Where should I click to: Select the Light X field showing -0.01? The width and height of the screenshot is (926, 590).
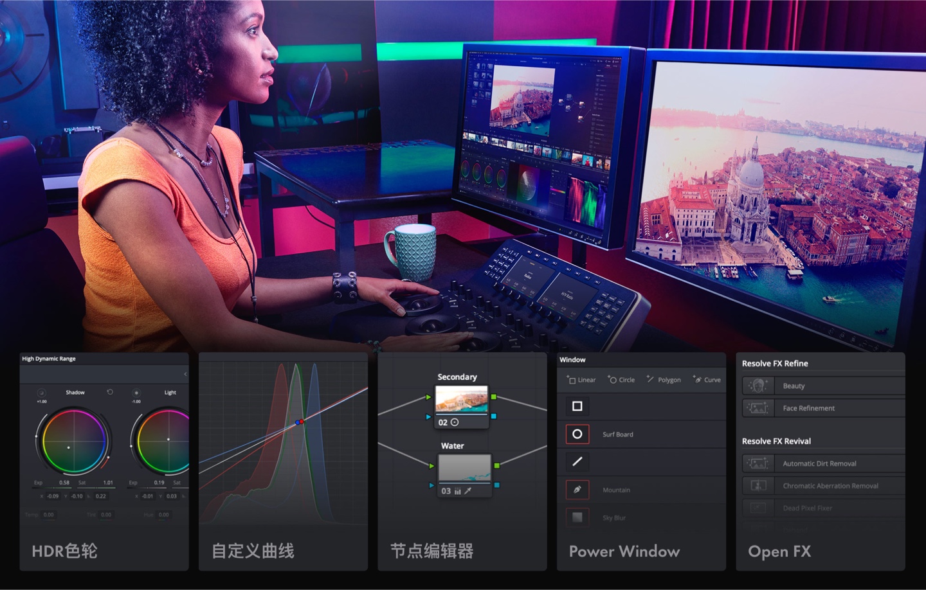tap(148, 496)
